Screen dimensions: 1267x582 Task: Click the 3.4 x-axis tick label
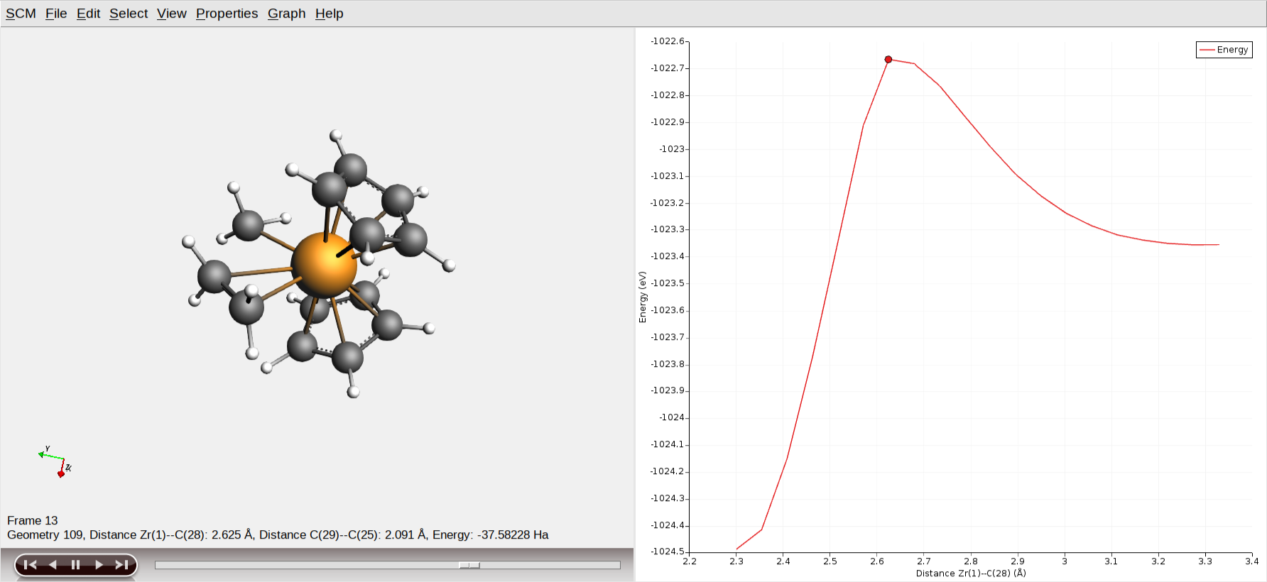[1252, 561]
